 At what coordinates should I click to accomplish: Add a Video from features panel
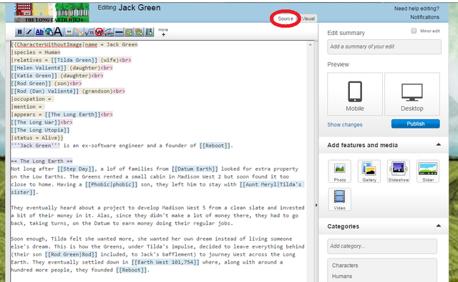click(x=339, y=199)
